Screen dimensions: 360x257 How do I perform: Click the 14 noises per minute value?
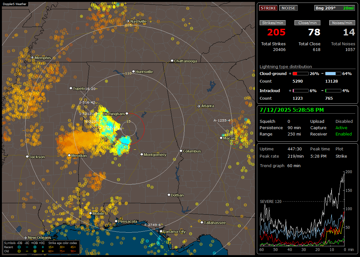349,32
